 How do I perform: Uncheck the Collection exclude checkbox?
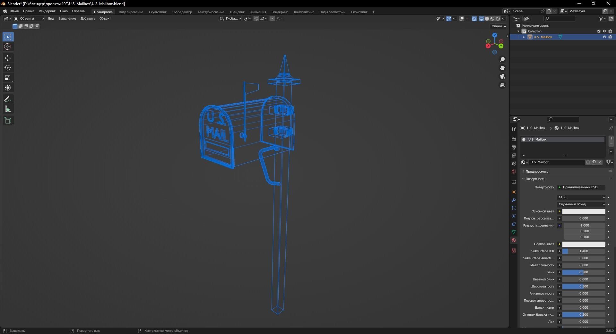[x=599, y=31]
